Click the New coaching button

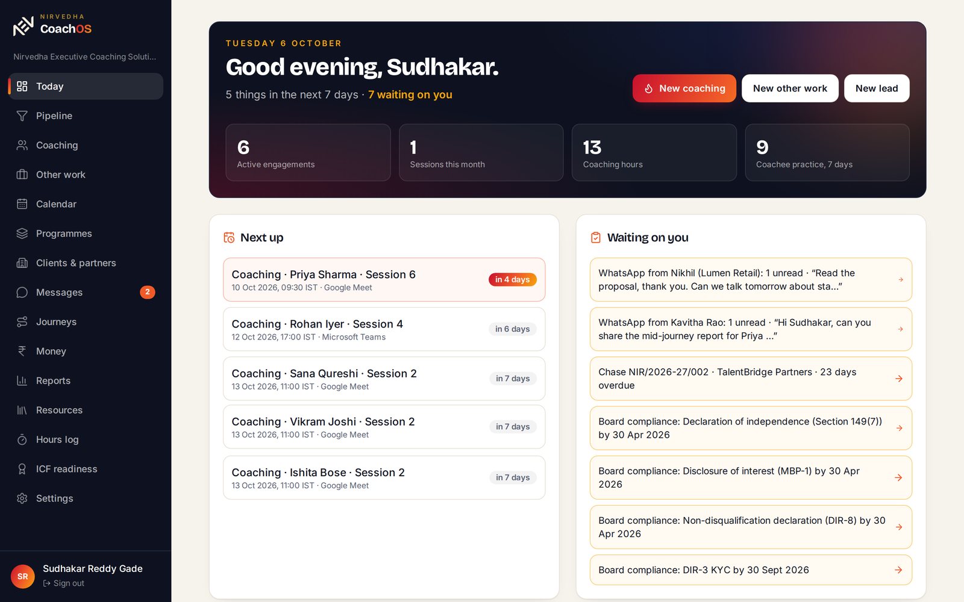[684, 88]
